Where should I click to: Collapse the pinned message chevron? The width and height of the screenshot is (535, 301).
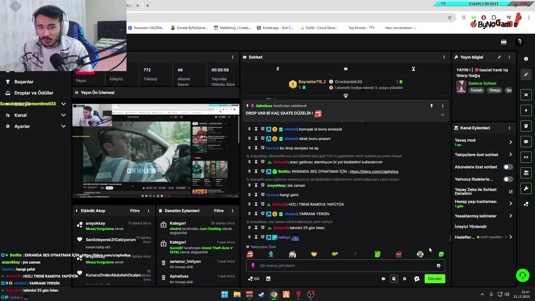443,115
